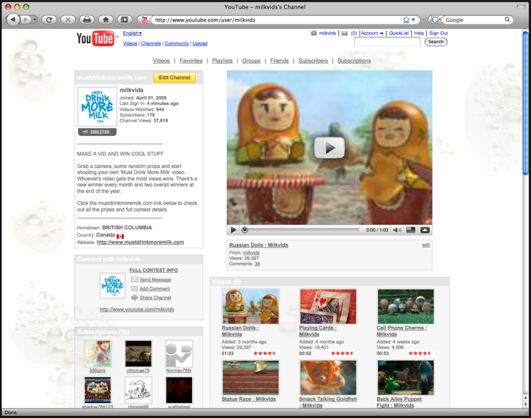Open the Google search engine selector
The height and width of the screenshot is (418, 531).
[x=436, y=20]
